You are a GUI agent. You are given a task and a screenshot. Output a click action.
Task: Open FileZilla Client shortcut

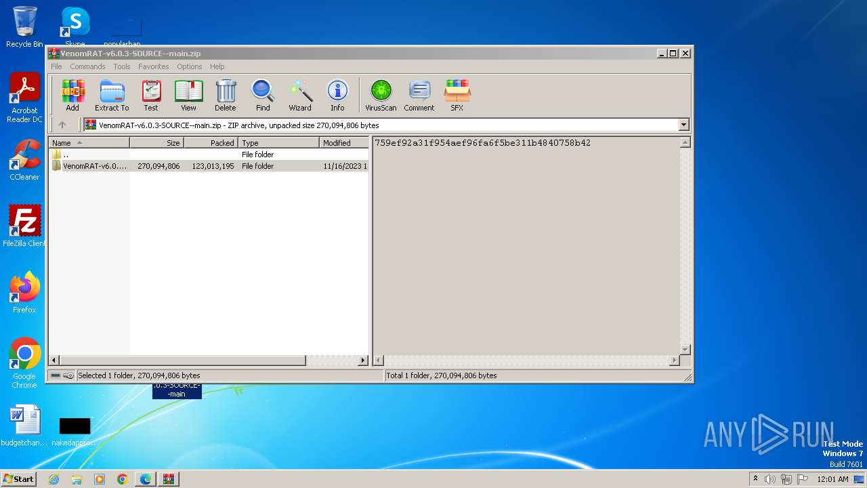point(24,226)
